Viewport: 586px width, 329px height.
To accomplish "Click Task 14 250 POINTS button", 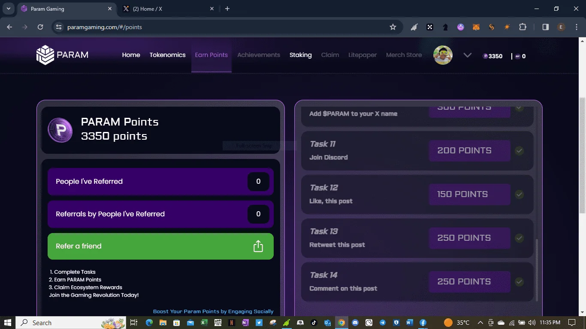I will click(x=469, y=282).
